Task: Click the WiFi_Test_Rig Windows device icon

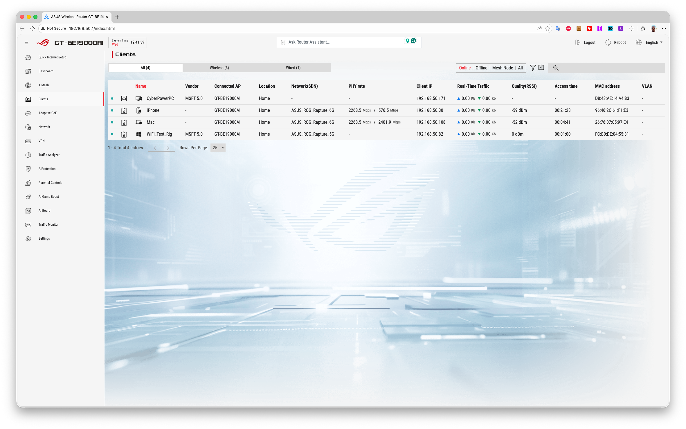Action: coord(139,134)
